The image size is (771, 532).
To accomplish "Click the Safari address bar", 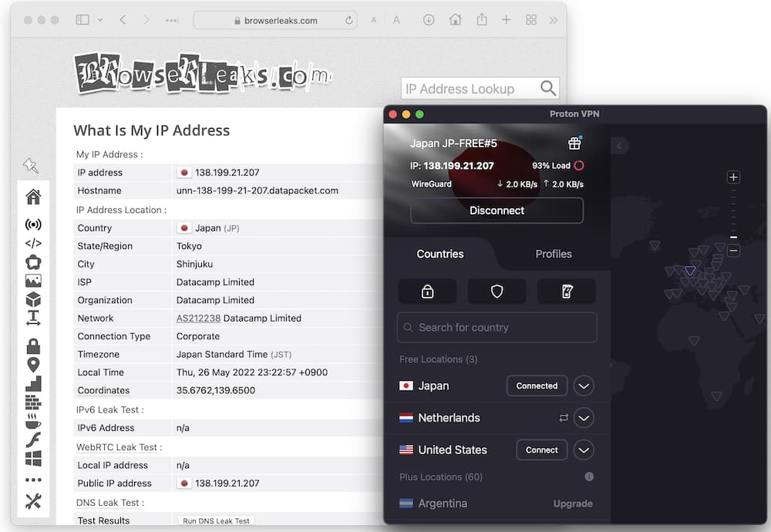I will click(275, 21).
